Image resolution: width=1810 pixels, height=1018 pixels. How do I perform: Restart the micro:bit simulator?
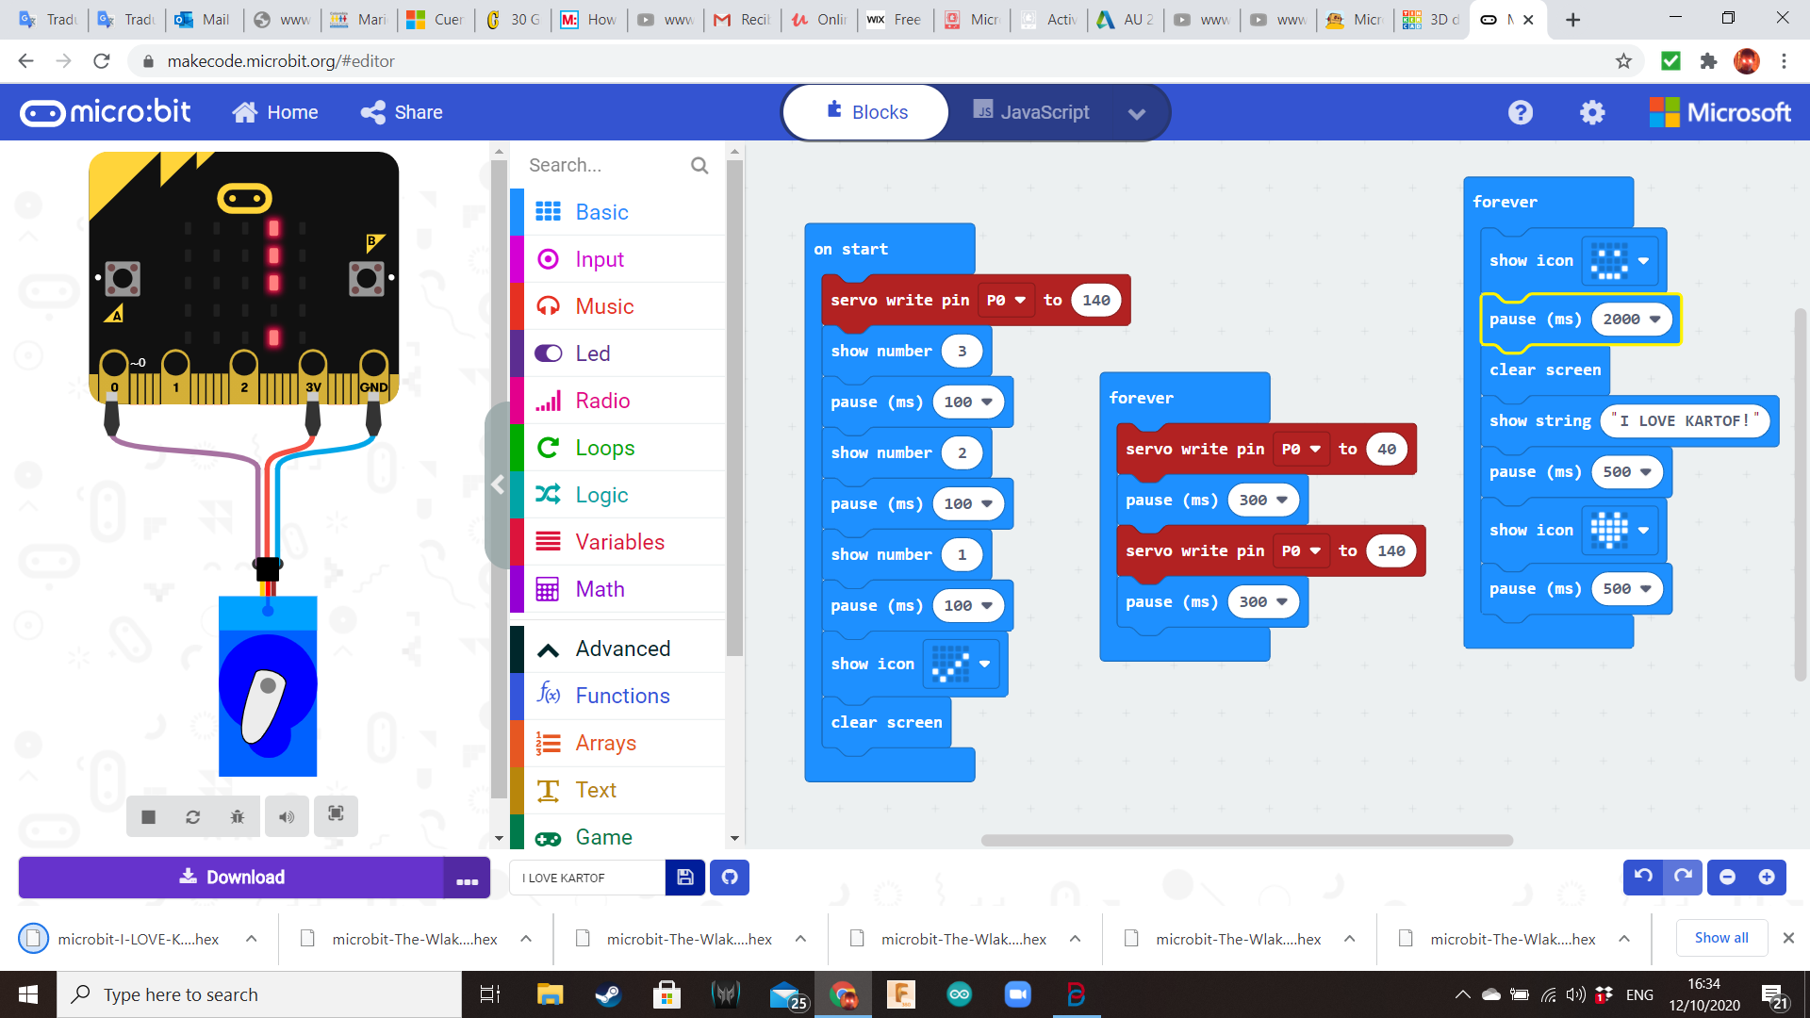192,816
